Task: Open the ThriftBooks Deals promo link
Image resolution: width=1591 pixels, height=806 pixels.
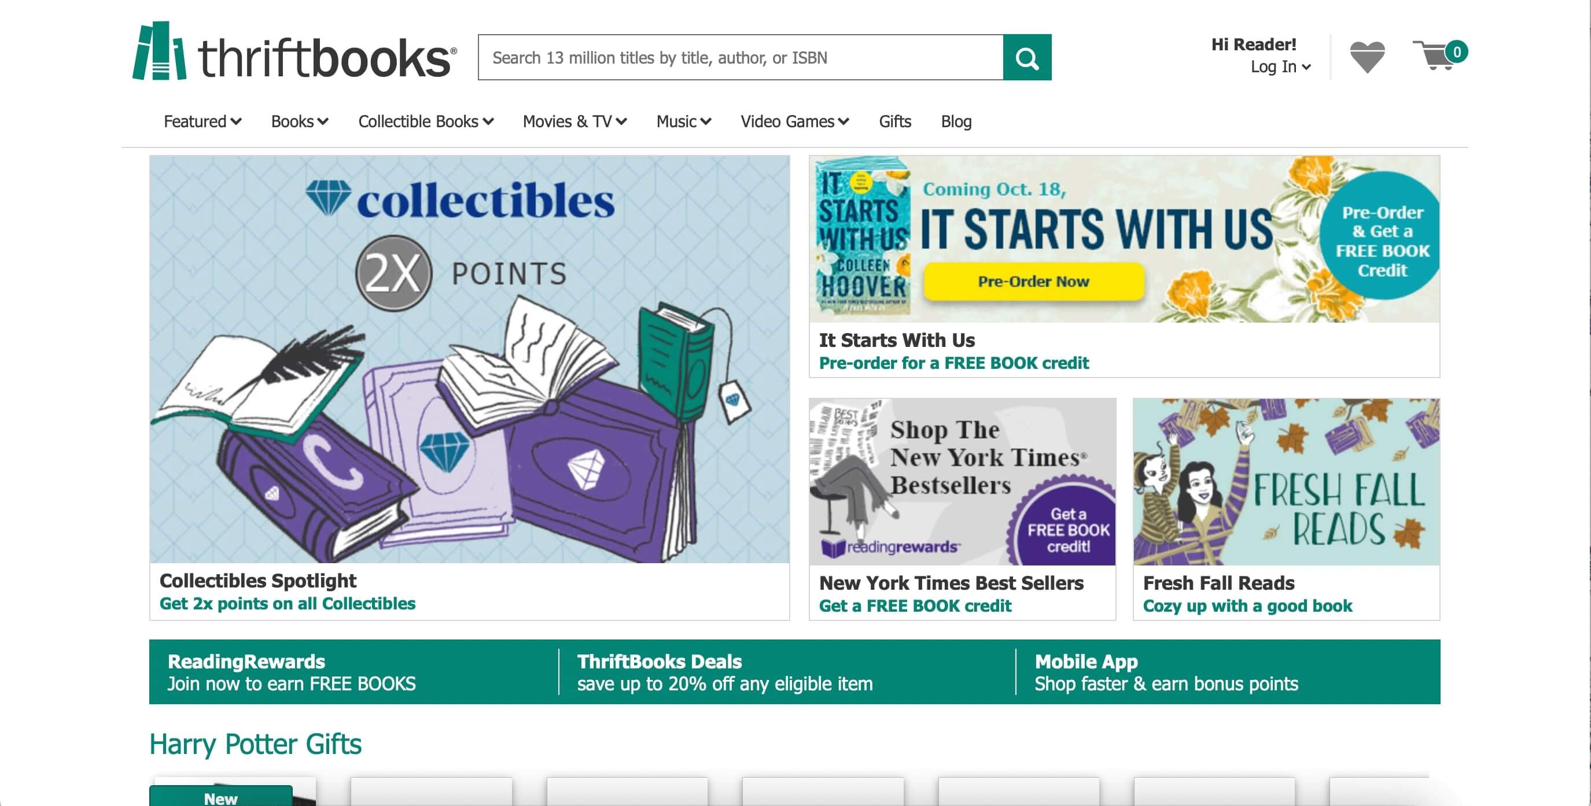Action: (x=725, y=672)
